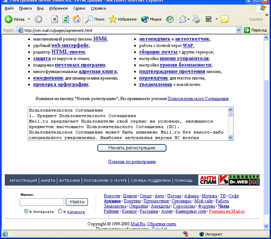This screenshot has width=271, height=239.
Task: Click the Поиск search input field
Action: [x=42, y=202]
